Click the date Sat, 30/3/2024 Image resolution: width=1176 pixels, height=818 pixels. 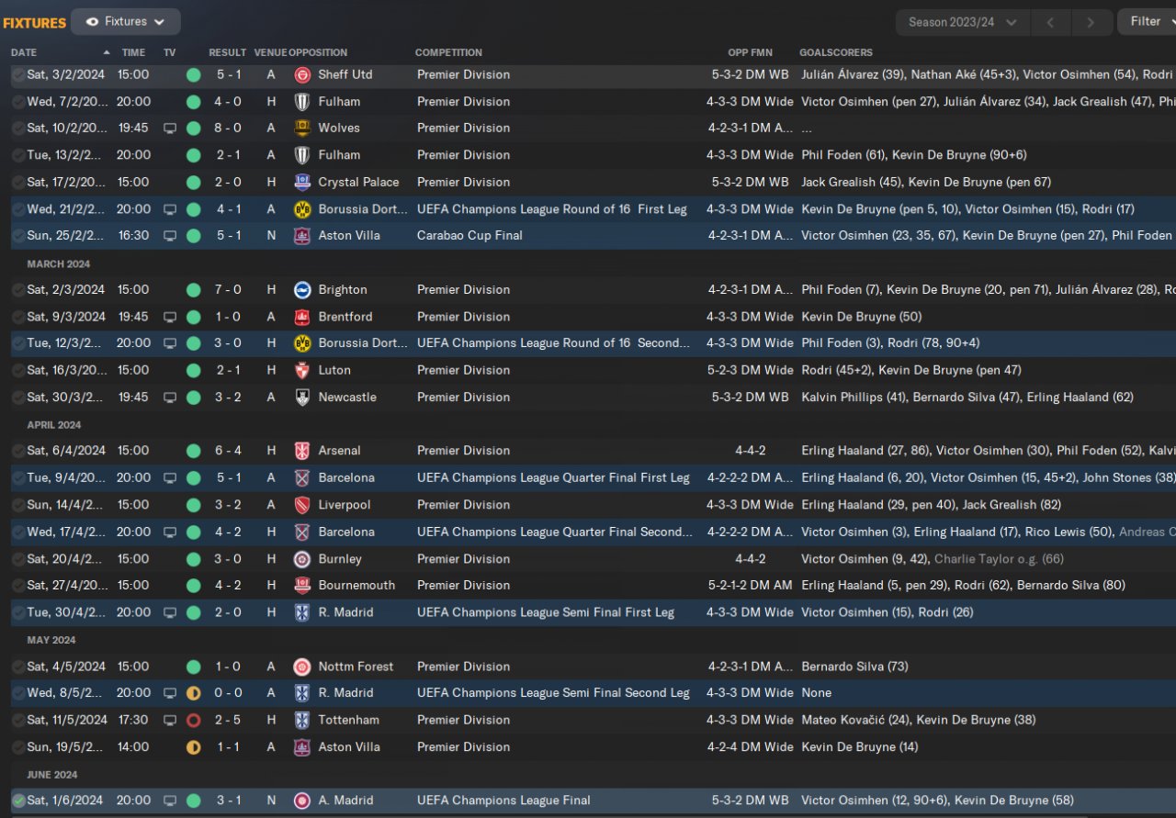66,398
